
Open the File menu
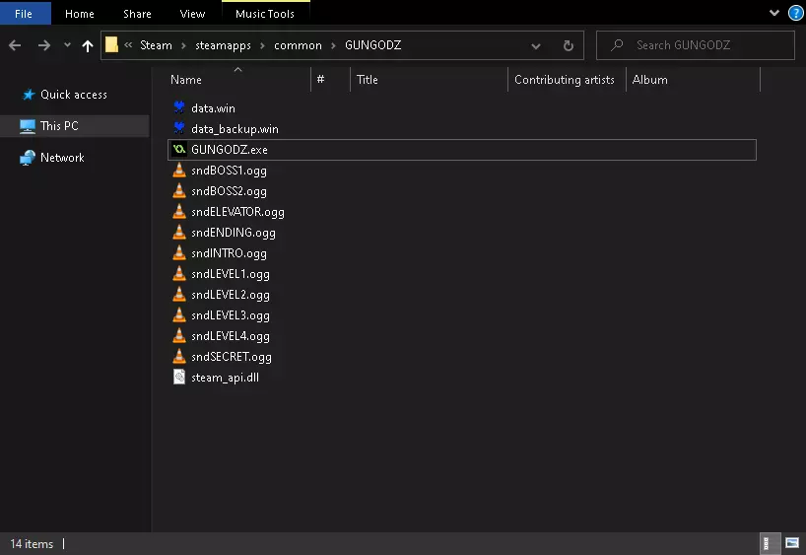(x=24, y=14)
